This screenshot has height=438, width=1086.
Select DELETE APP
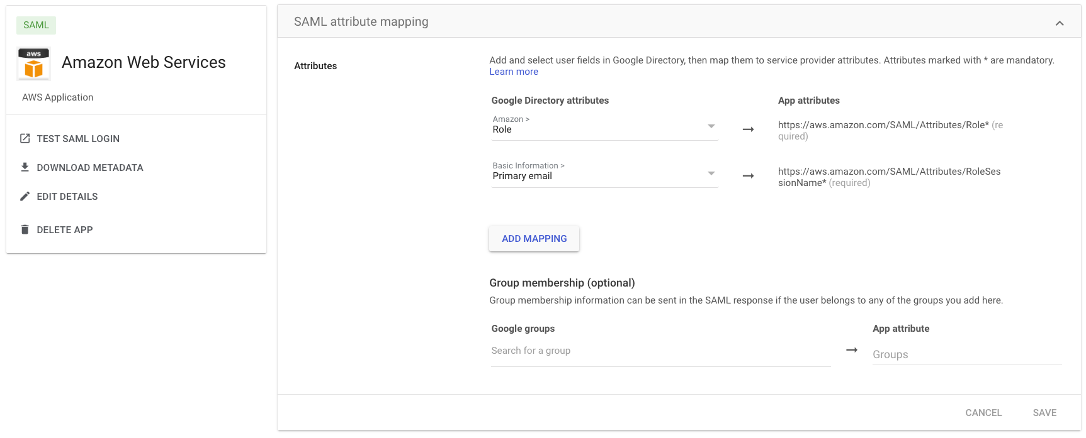point(65,230)
